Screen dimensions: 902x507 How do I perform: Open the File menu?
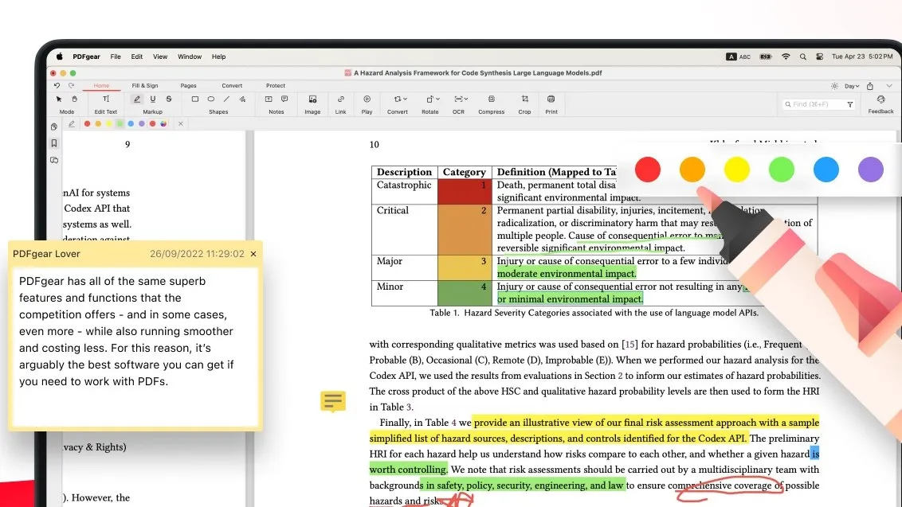[x=116, y=57]
